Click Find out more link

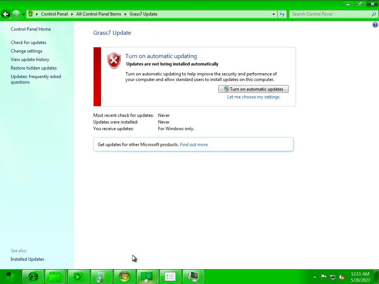click(194, 145)
